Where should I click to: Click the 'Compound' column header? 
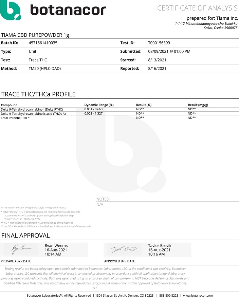pos(9,105)
